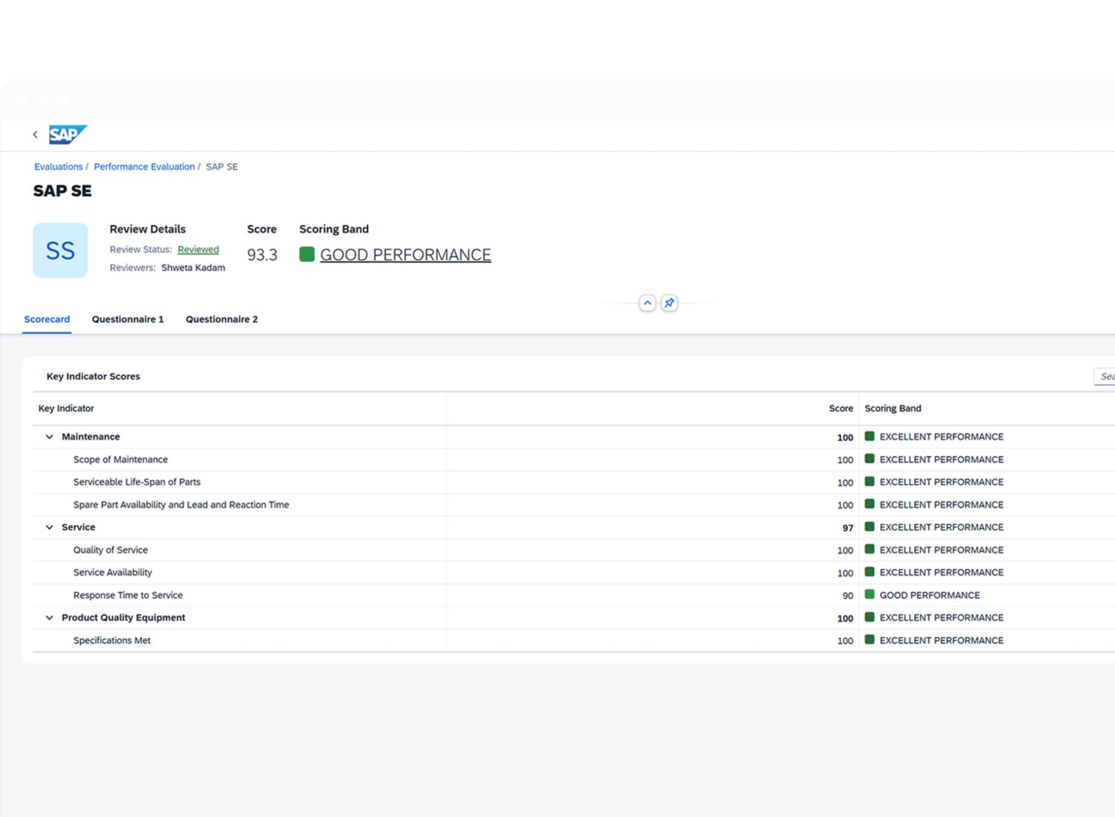The height and width of the screenshot is (817, 1115).
Task: Collapse the header with the up chevron
Action: 647,303
